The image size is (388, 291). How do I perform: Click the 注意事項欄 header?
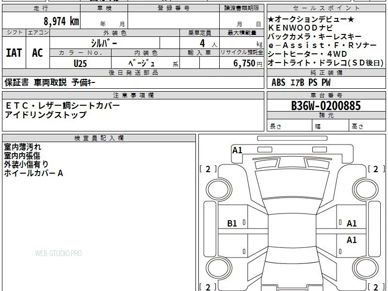point(133,95)
